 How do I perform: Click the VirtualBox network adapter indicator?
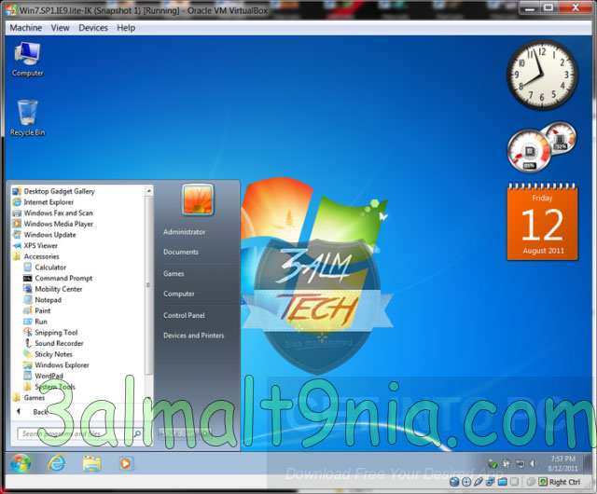pyautogui.click(x=491, y=482)
